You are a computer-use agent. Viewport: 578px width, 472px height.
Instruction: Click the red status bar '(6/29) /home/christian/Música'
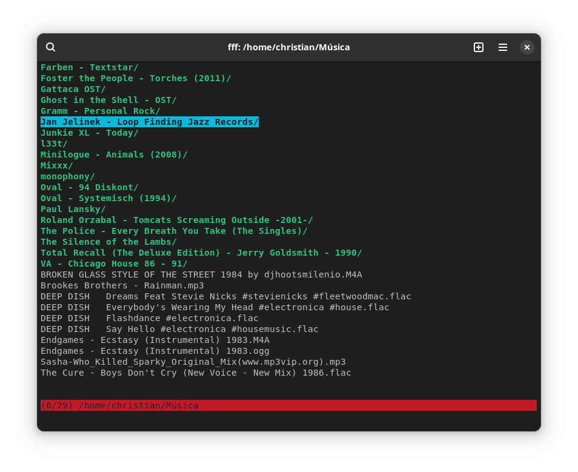pos(288,405)
